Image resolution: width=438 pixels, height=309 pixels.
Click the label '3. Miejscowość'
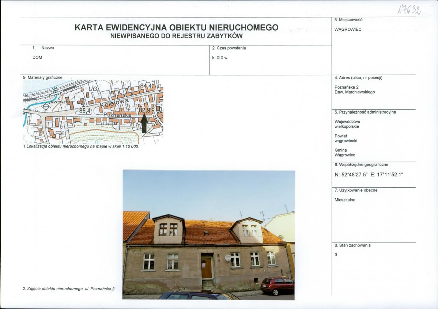tap(348, 20)
